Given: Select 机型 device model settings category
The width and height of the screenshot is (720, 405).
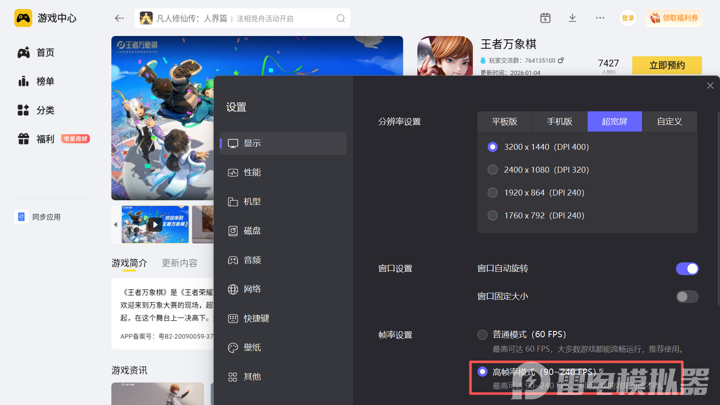Looking at the screenshot, I should [283, 202].
